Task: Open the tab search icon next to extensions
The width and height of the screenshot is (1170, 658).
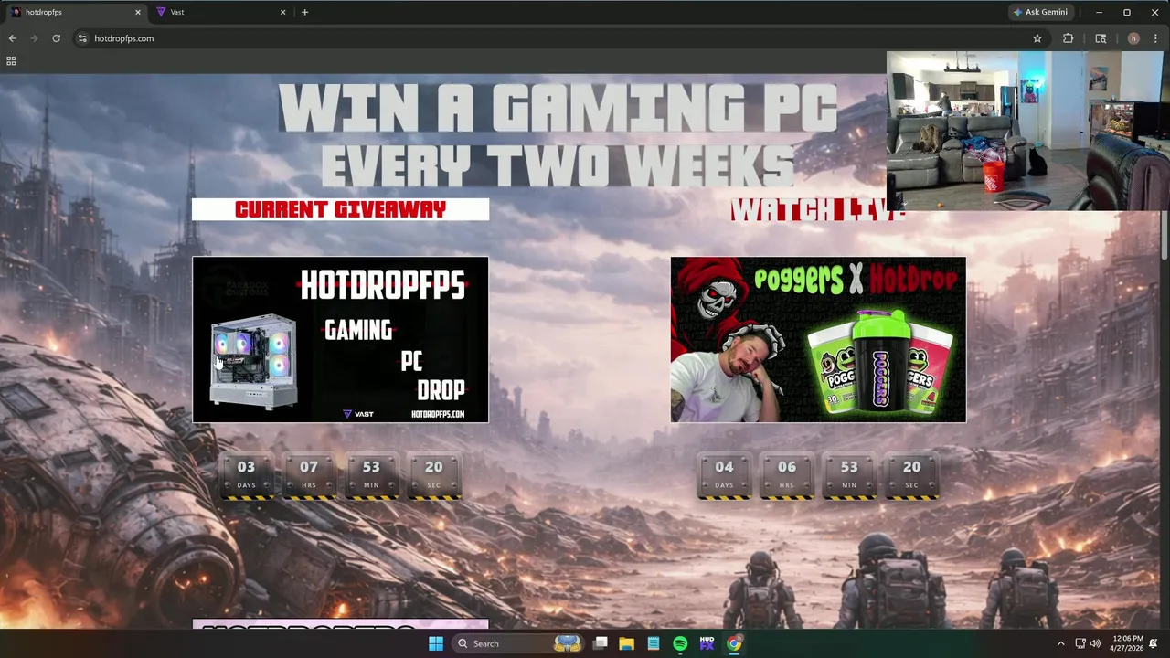Action: 1101,38
